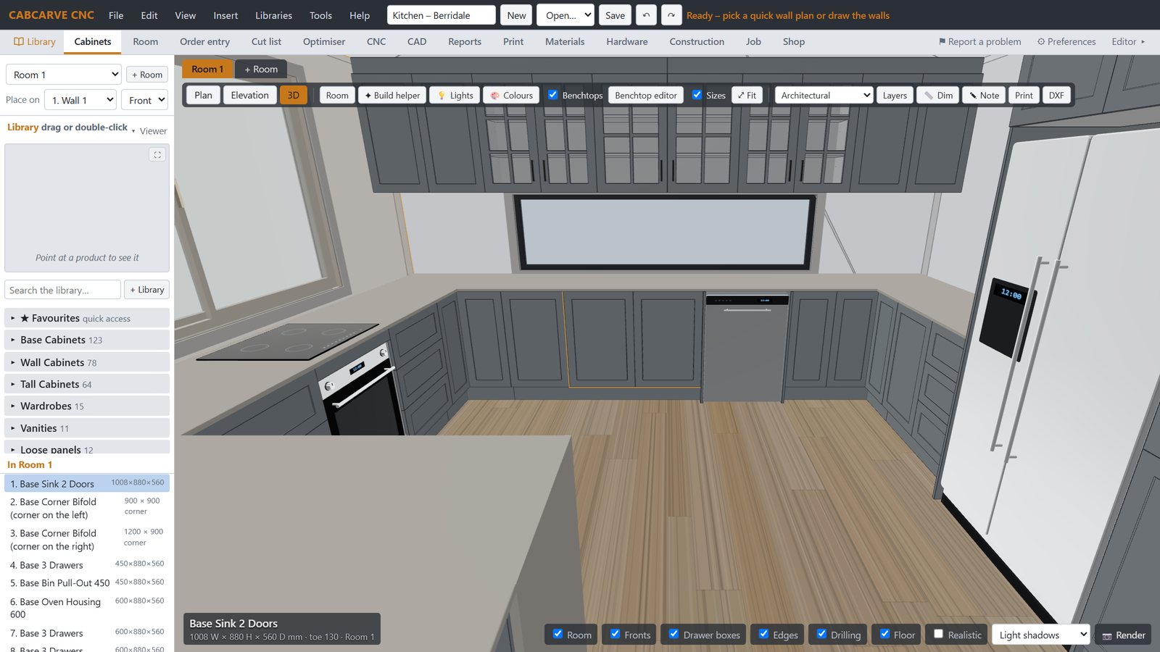Screen dimensions: 1160x652
Task: Open the Editor menu at top right
Action: pyautogui.click(x=1128, y=41)
